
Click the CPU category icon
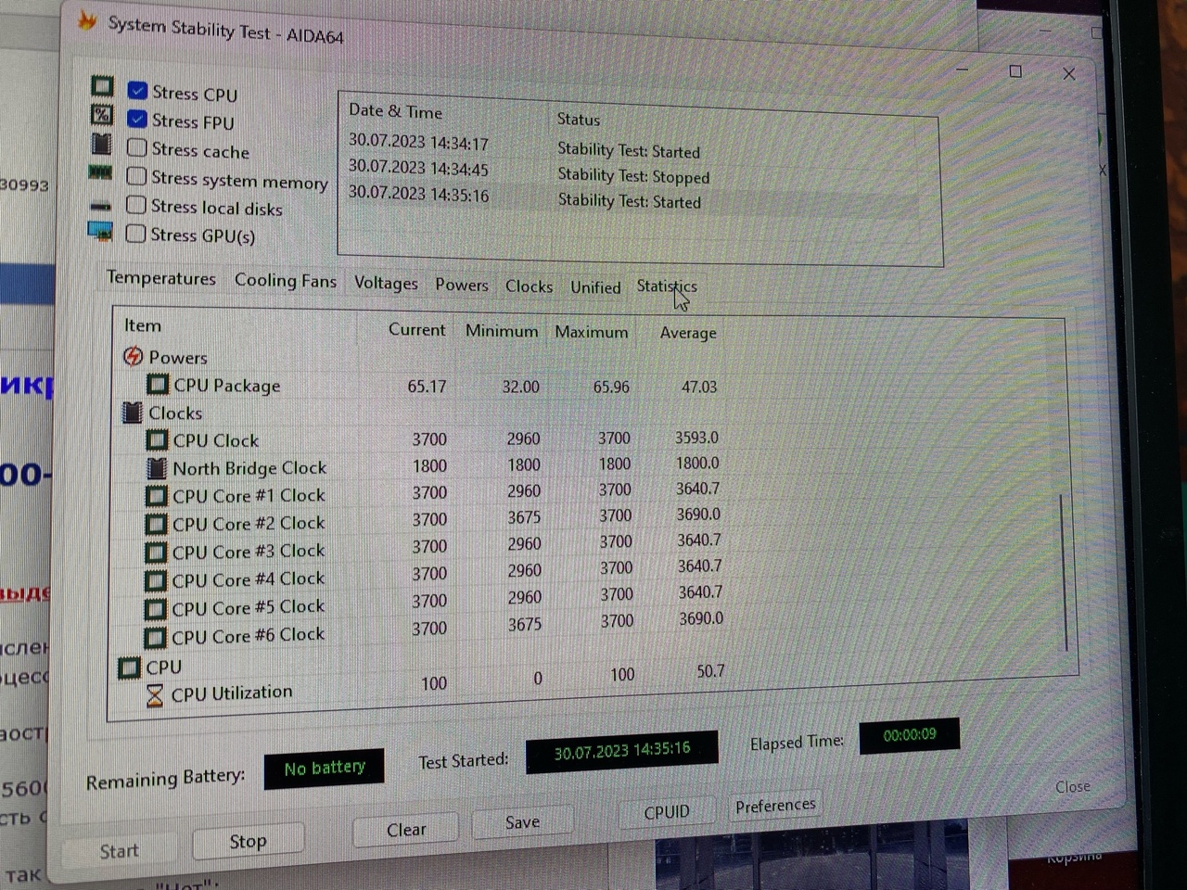129,667
